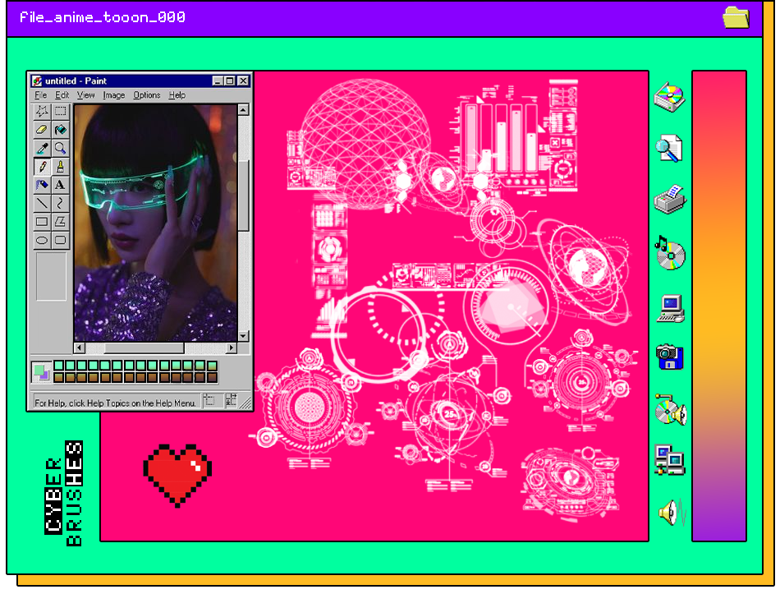The width and height of the screenshot is (780, 594).
Task: Select the Rounded Rectangle tool in Paint
Action: tap(60, 240)
